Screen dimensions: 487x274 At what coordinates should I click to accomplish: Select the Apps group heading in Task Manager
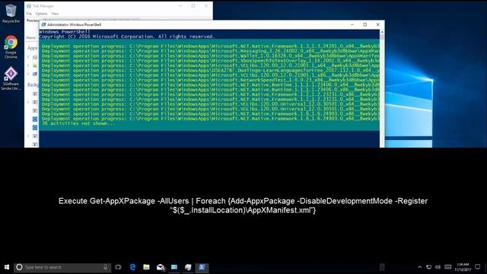coord(32,48)
